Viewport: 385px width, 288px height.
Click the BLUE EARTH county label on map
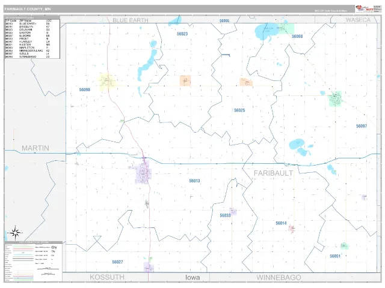coord(131,20)
